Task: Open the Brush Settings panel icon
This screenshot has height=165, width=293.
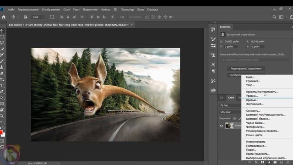Action: pyautogui.click(x=213, y=38)
